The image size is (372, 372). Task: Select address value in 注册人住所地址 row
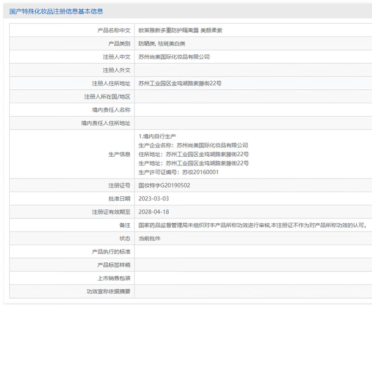180,84
